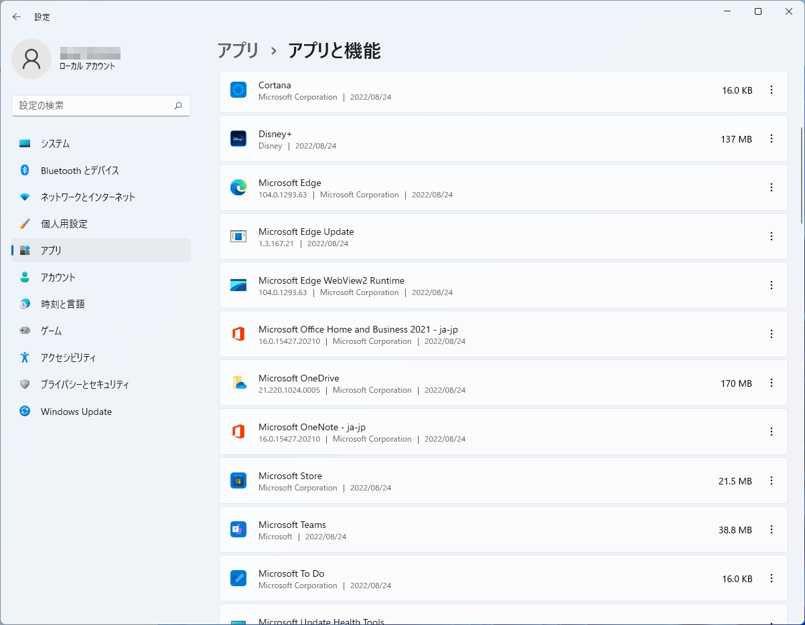Open more options for Edge WebView2 Runtime
805x625 pixels.
click(772, 285)
